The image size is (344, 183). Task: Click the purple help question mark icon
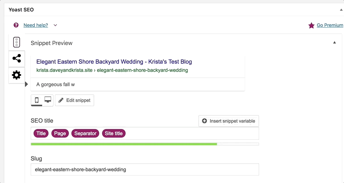pos(16,25)
